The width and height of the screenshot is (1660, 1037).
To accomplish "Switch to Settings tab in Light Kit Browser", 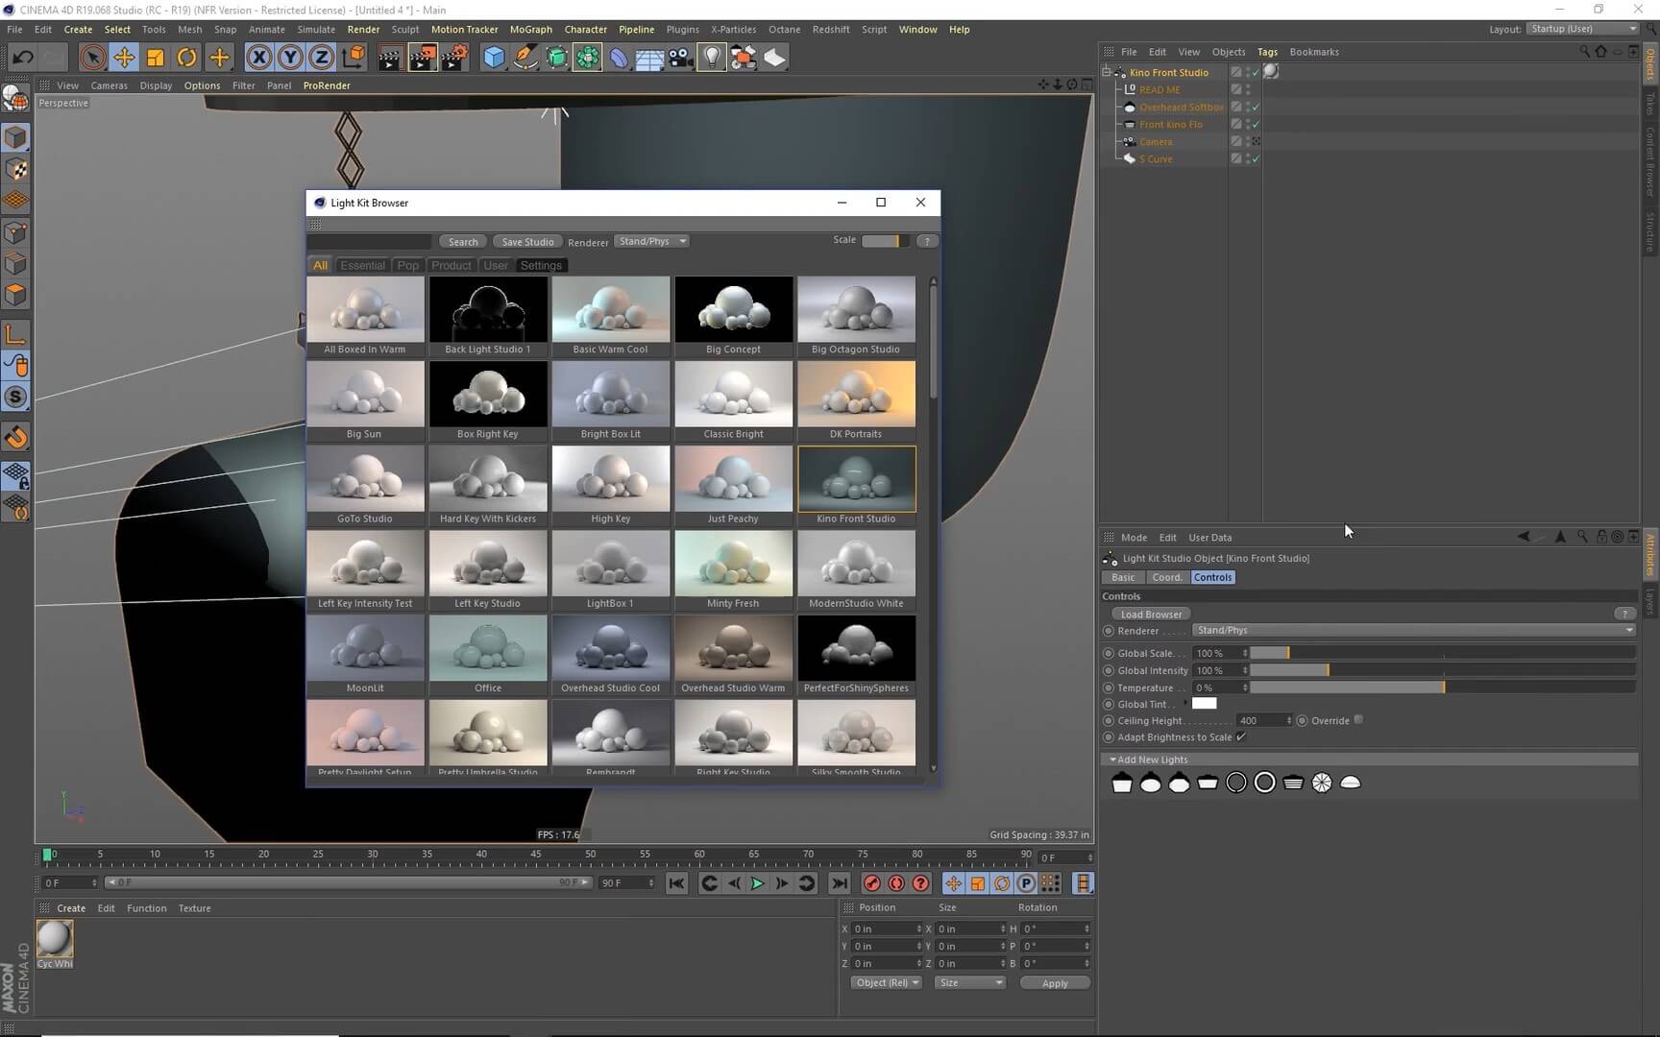I will (541, 266).
